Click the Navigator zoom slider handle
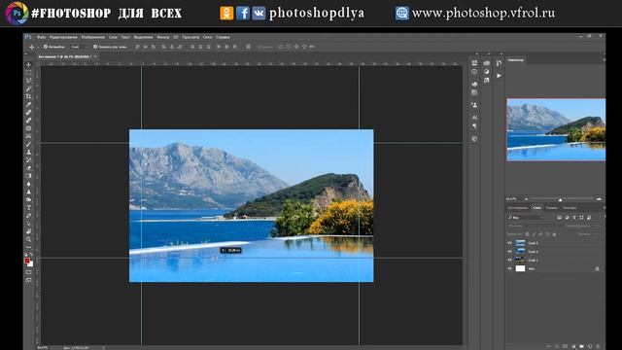The image size is (622, 350). click(x=561, y=199)
